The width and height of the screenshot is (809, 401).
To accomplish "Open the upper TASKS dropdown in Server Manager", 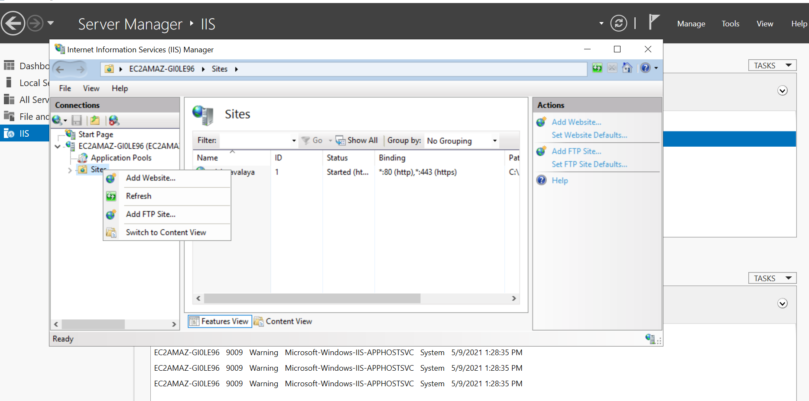I will (772, 65).
